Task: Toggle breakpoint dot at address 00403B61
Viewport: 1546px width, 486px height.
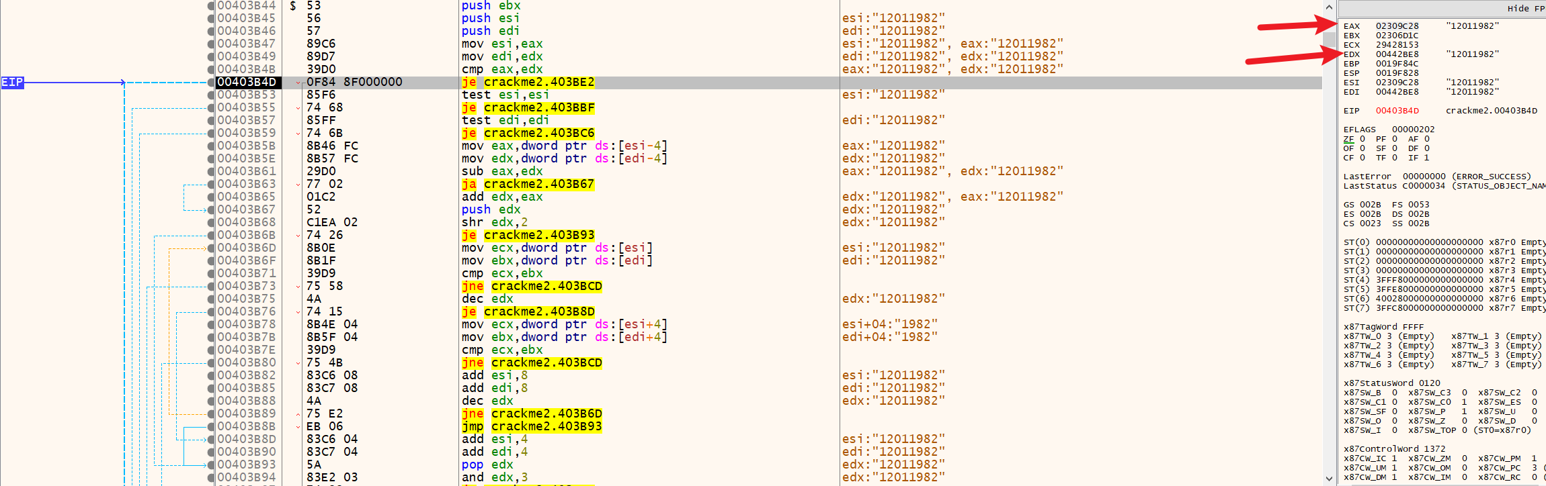Action: click(211, 172)
